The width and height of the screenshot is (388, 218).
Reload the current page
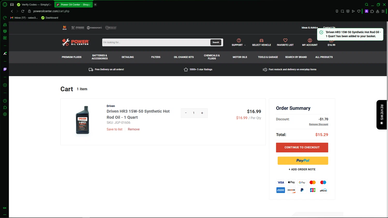[23, 11]
